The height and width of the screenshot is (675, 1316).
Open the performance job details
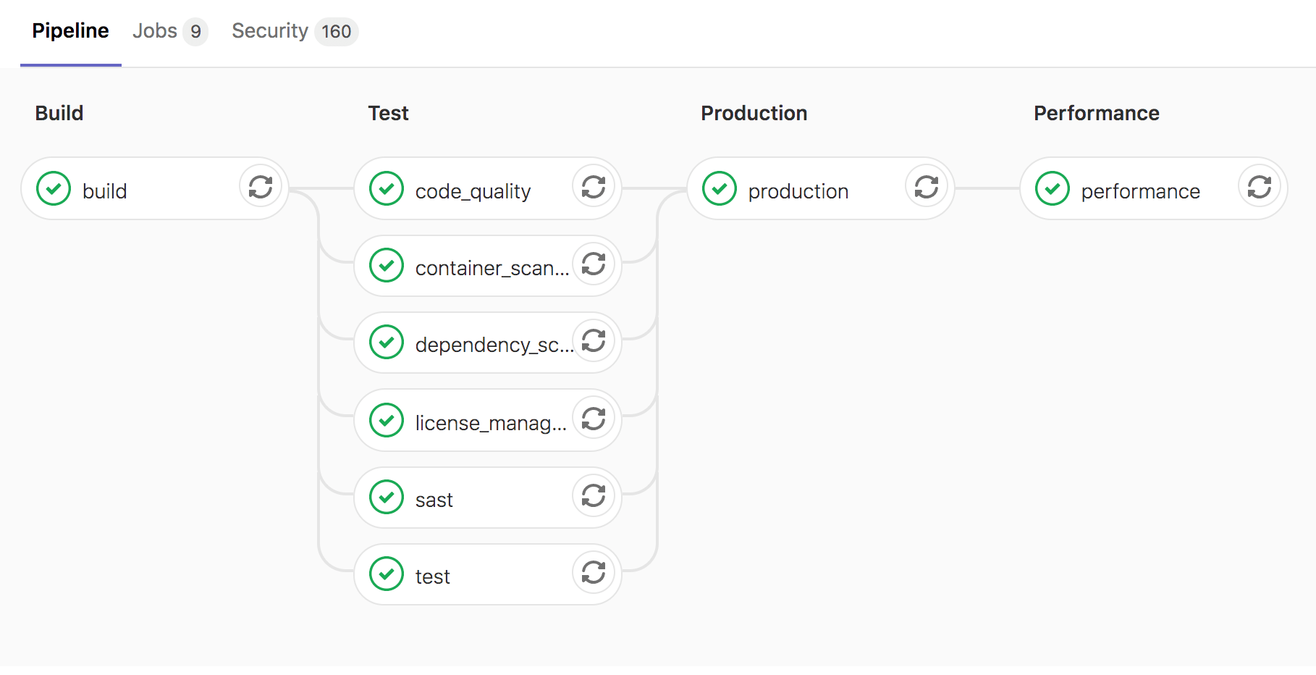coord(1140,190)
